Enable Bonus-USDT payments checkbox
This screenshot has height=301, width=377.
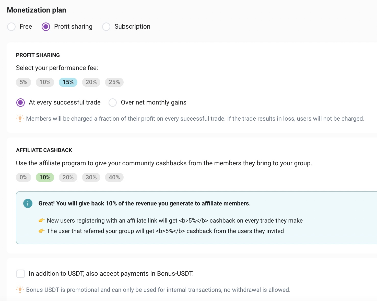(21, 274)
